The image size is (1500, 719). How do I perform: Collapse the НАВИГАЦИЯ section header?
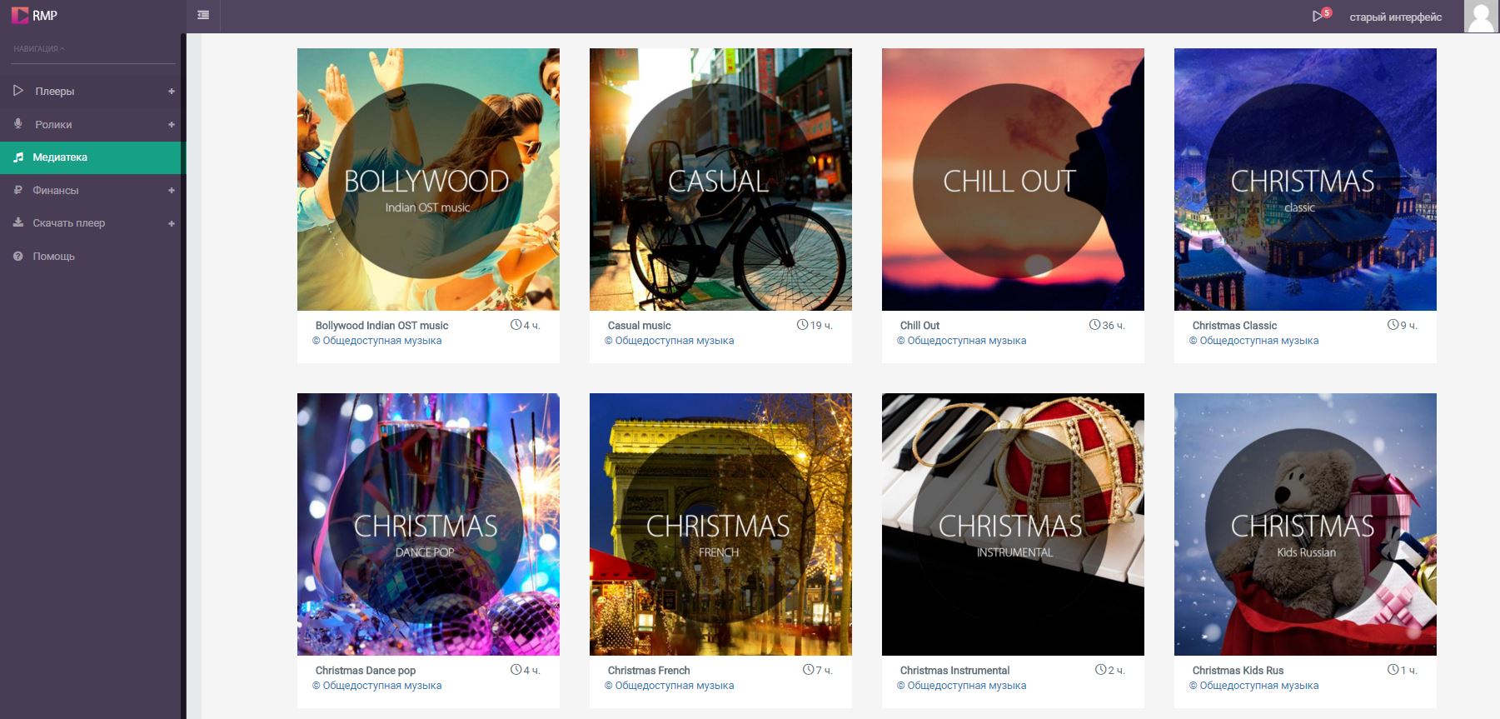click(39, 49)
